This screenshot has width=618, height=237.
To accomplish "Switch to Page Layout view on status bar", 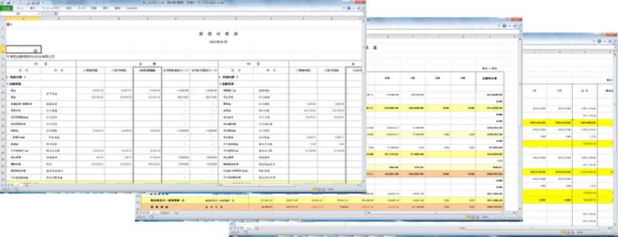I will click(x=319, y=189).
